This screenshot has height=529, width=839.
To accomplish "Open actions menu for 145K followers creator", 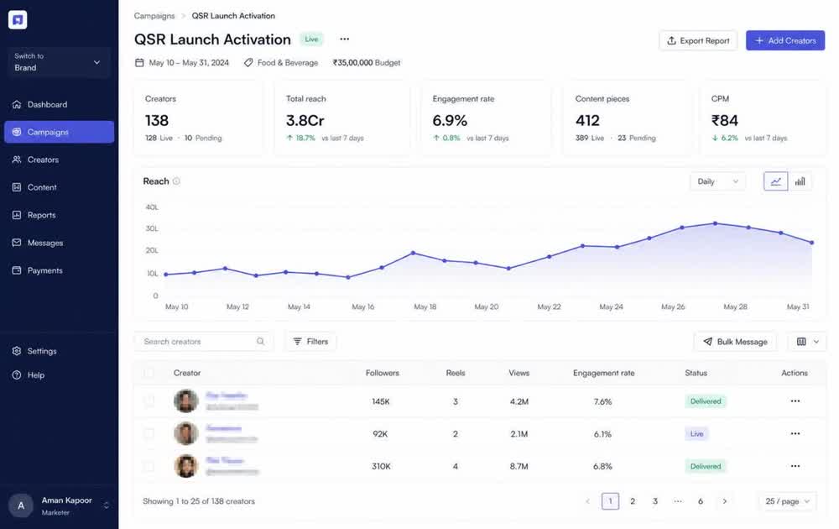I will coord(795,401).
